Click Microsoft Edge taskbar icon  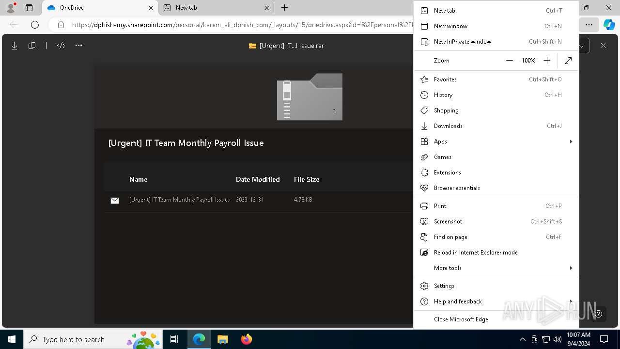199,339
